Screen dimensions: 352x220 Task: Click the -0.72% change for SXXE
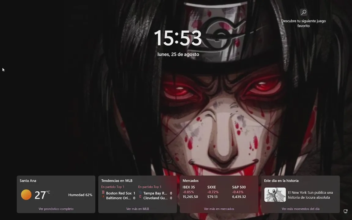coord(213,192)
